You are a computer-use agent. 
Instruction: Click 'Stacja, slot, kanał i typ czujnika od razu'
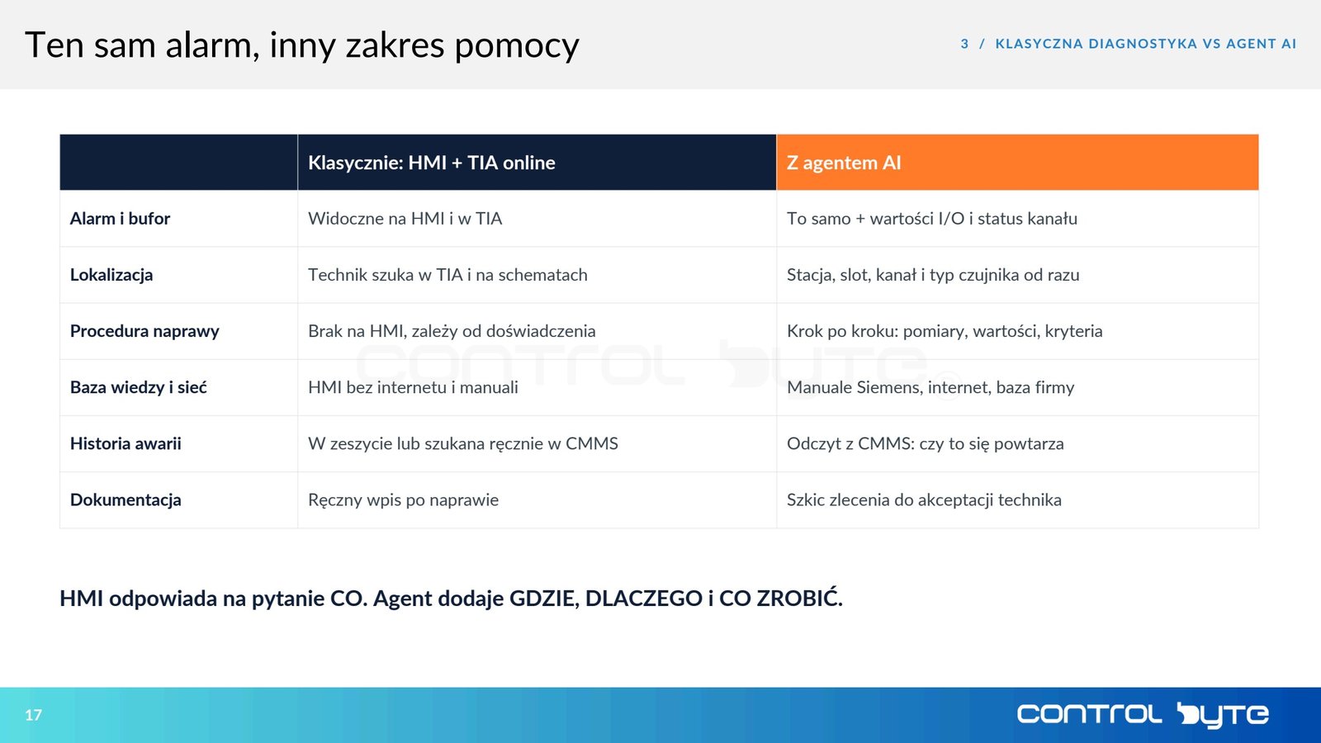pyautogui.click(x=933, y=275)
